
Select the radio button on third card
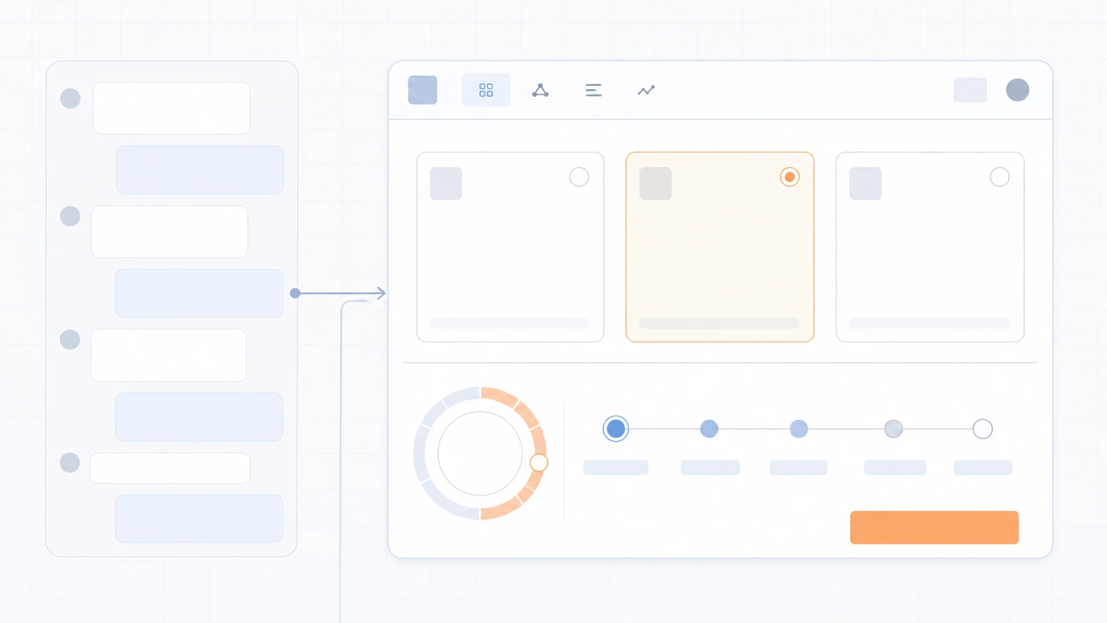click(x=999, y=177)
